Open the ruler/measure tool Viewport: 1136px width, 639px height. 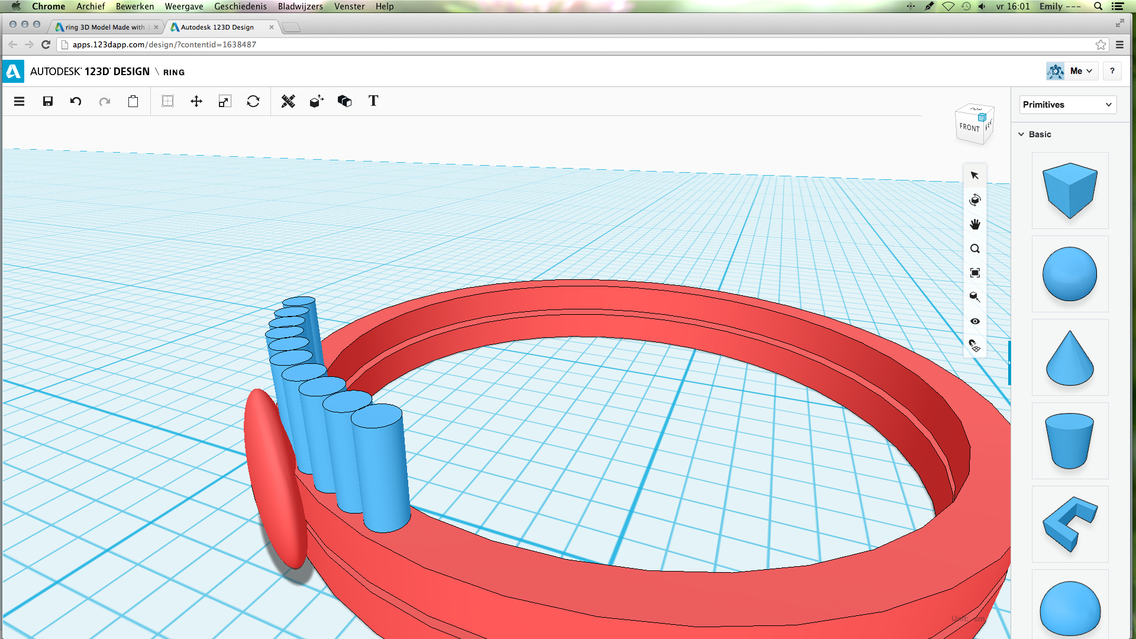(x=288, y=101)
